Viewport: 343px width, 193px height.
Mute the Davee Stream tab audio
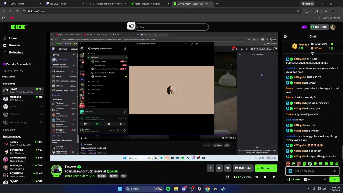tap(206, 4)
